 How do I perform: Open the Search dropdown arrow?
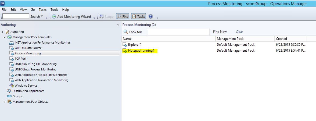pyautogui.click(x=42, y=16)
